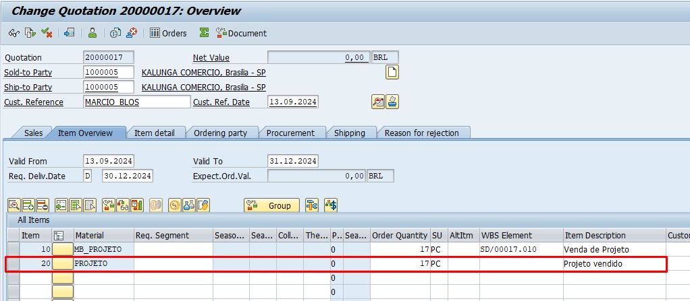Open the Ordering party tab

(221, 133)
